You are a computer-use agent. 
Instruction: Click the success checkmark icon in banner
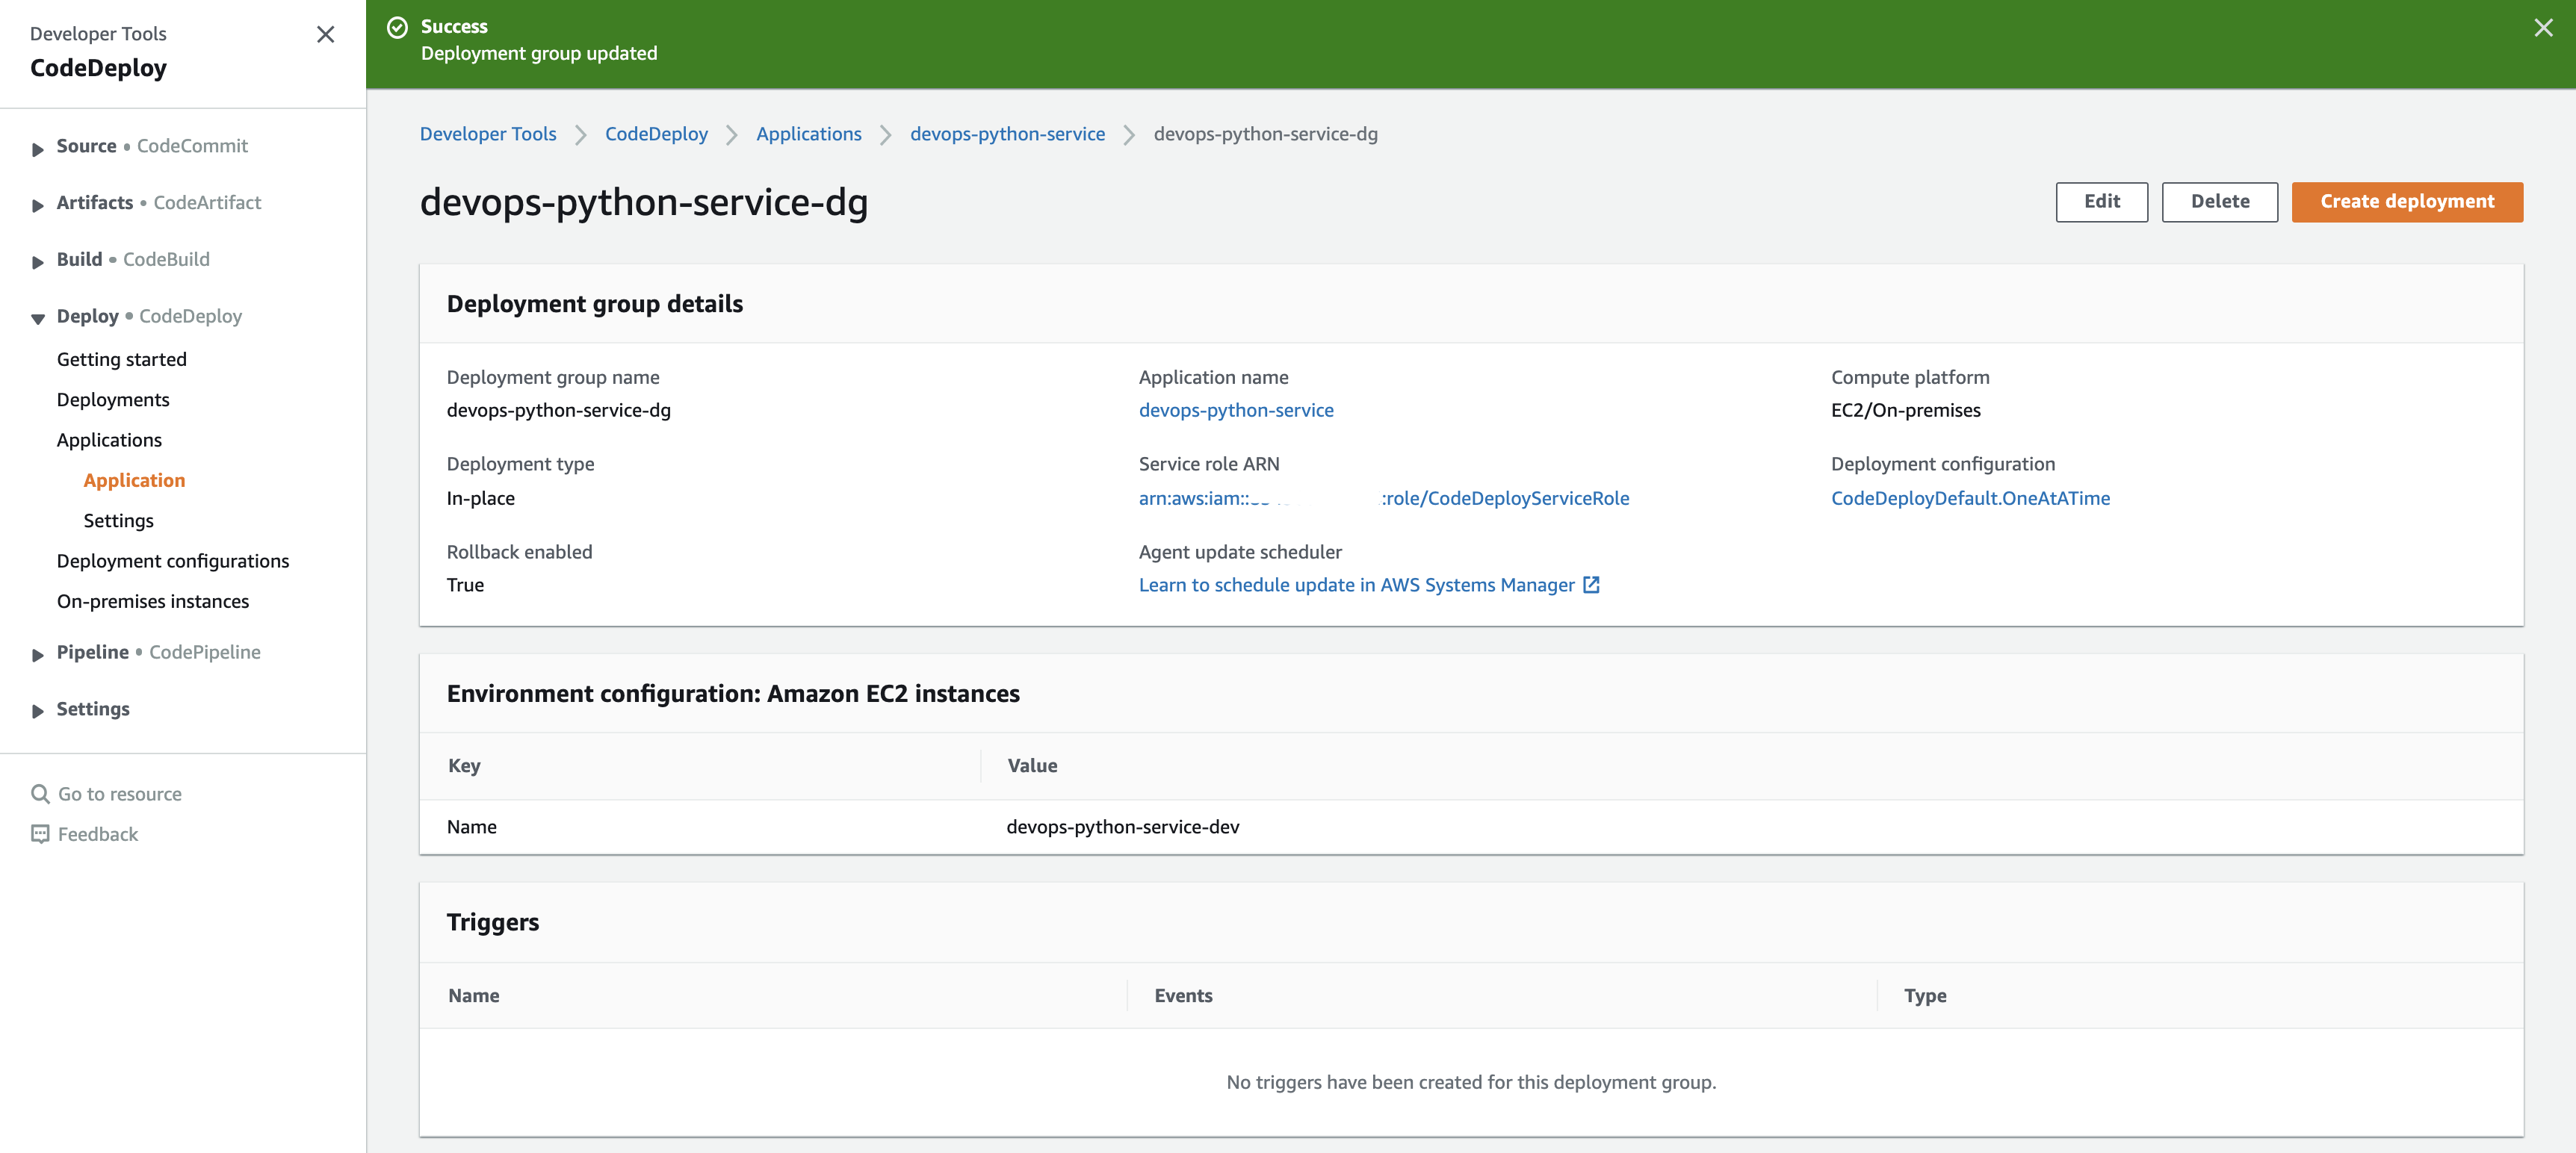click(x=397, y=27)
